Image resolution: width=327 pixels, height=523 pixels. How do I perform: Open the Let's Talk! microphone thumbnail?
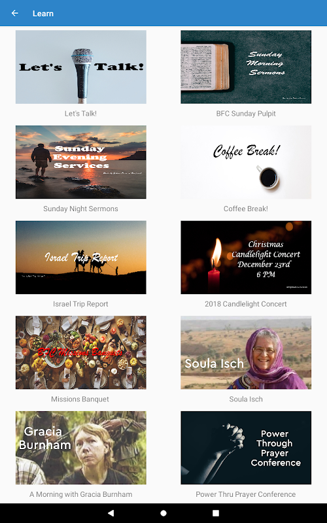tap(80, 67)
